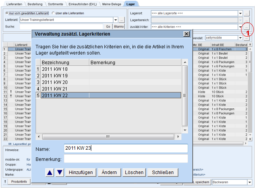Click into the Bemerkung input field

[126, 159]
